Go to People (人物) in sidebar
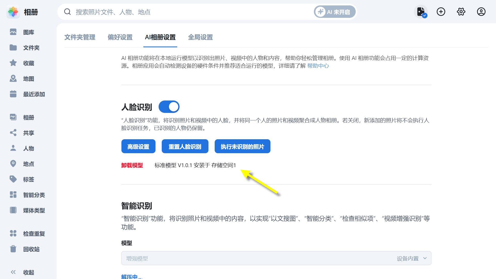 click(x=28, y=149)
